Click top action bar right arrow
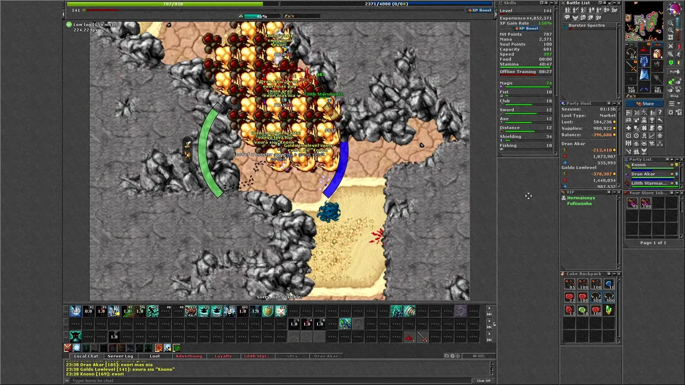Screen dimensions: 685x385 coord(489,308)
